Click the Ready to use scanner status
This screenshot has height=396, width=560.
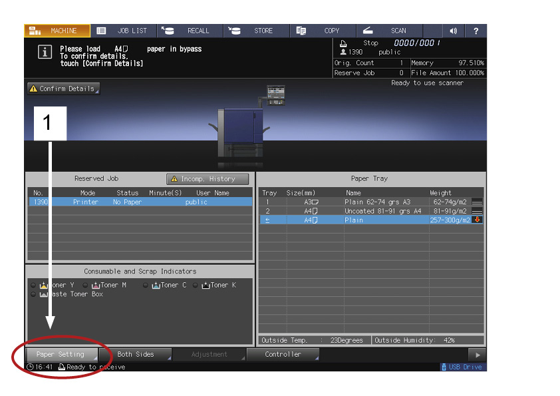click(x=427, y=83)
